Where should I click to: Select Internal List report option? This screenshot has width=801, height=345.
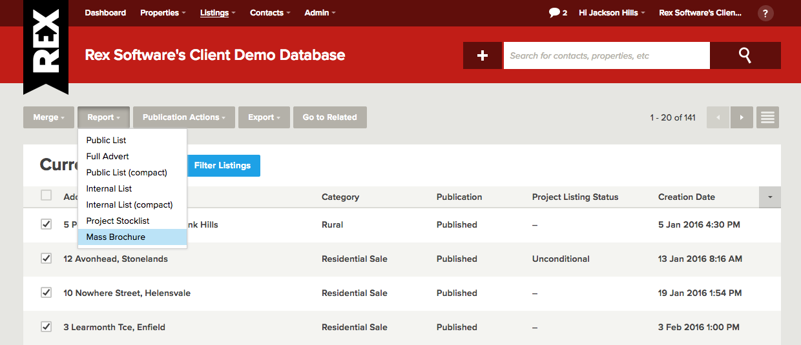pos(132,188)
